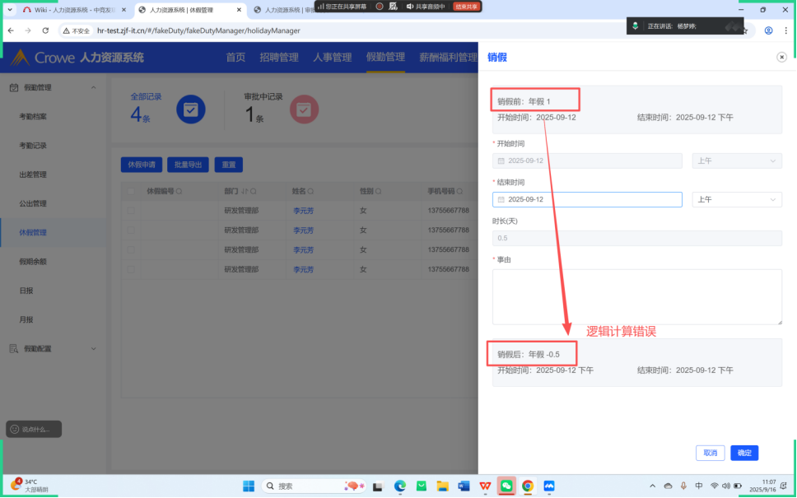Tick the checkbox in the first 李元芳 row
797x498 pixels.
[x=131, y=211]
